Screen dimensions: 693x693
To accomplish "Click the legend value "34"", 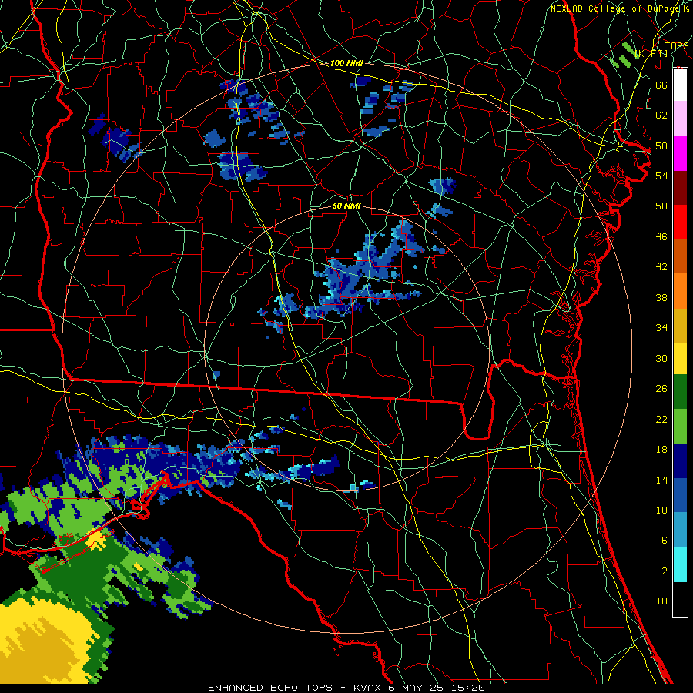I will click(x=661, y=328).
